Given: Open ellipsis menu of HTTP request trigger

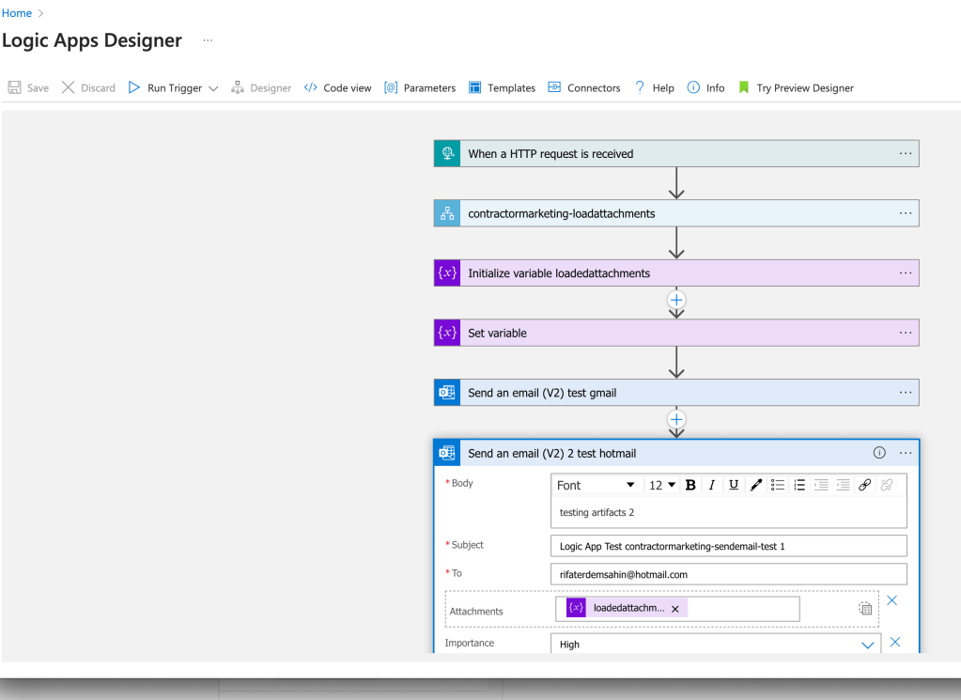Looking at the screenshot, I should click(x=906, y=153).
